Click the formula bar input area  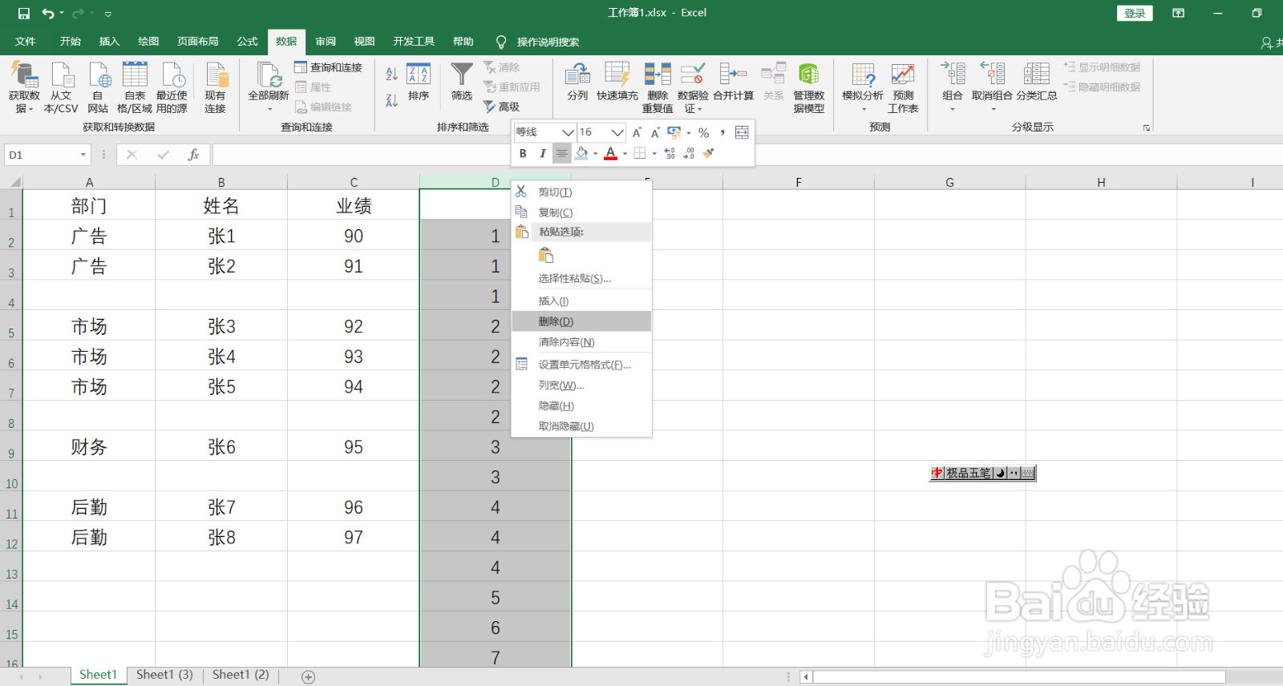coord(746,155)
